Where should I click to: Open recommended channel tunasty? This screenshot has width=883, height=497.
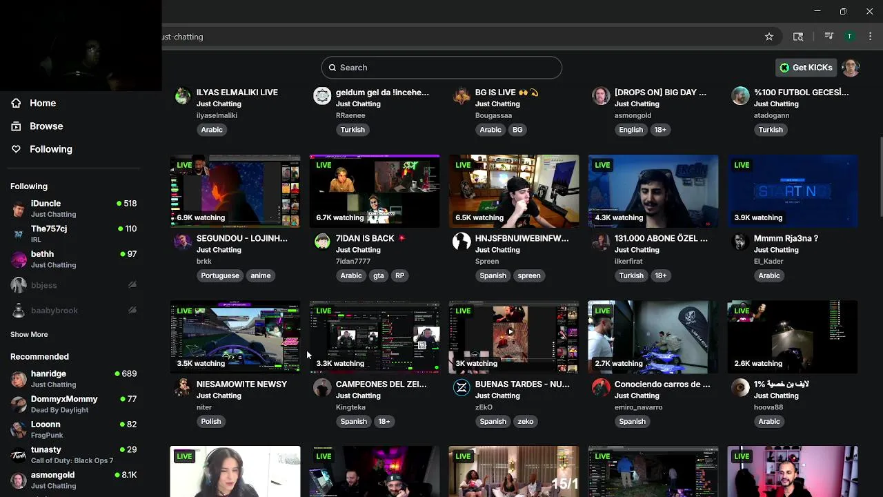(74, 455)
